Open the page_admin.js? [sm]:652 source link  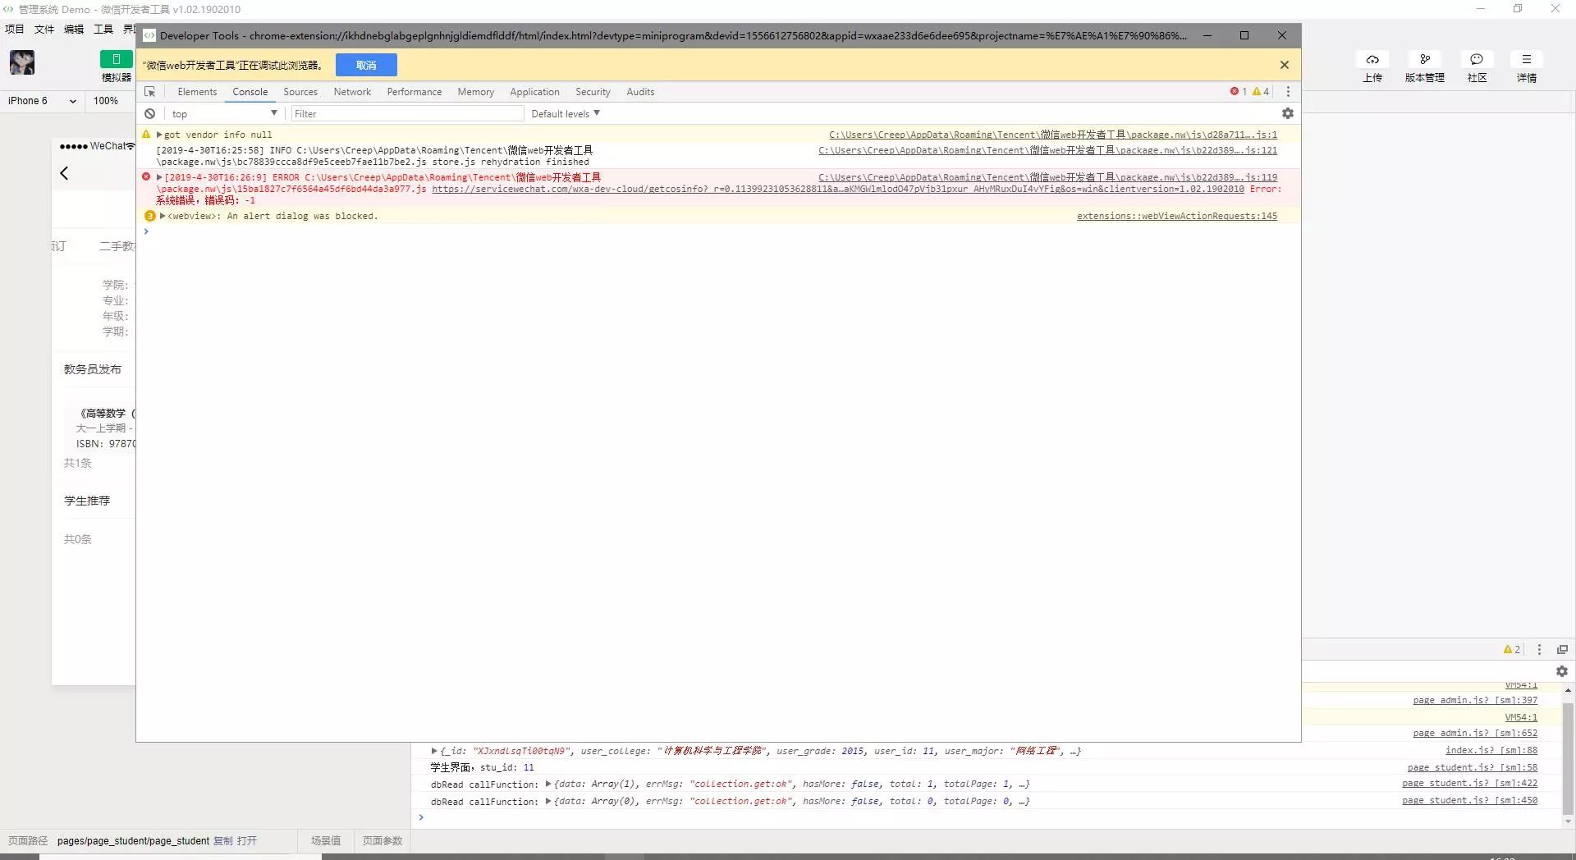1475,734
